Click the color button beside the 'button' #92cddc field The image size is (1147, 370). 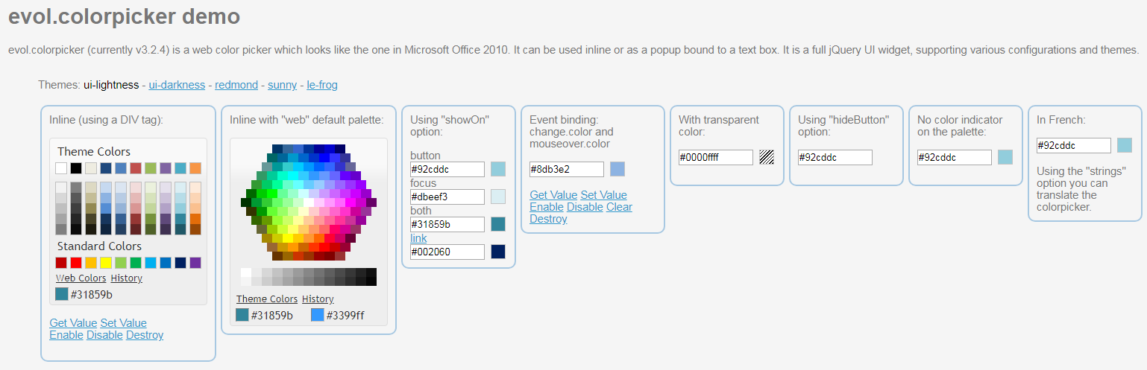coord(498,169)
